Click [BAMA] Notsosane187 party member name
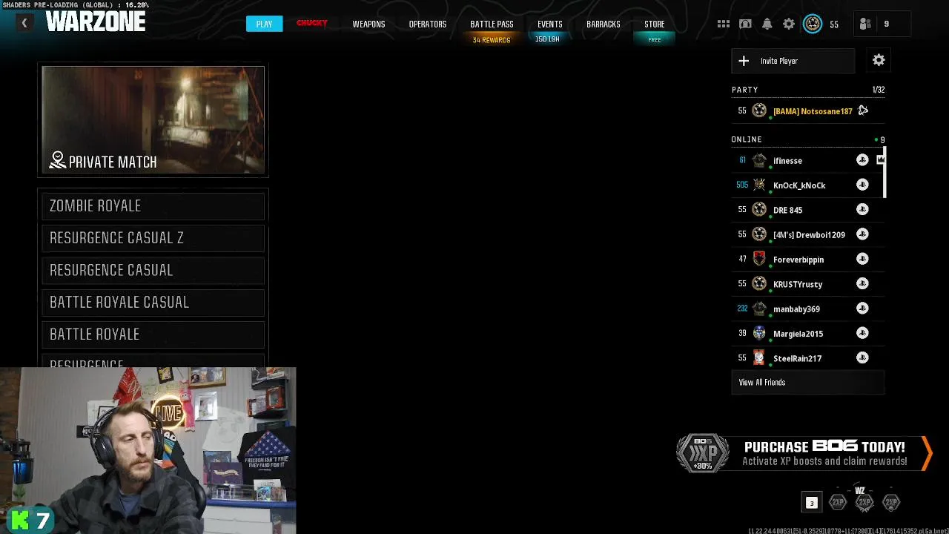949x534 pixels. (x=813, y=111)
